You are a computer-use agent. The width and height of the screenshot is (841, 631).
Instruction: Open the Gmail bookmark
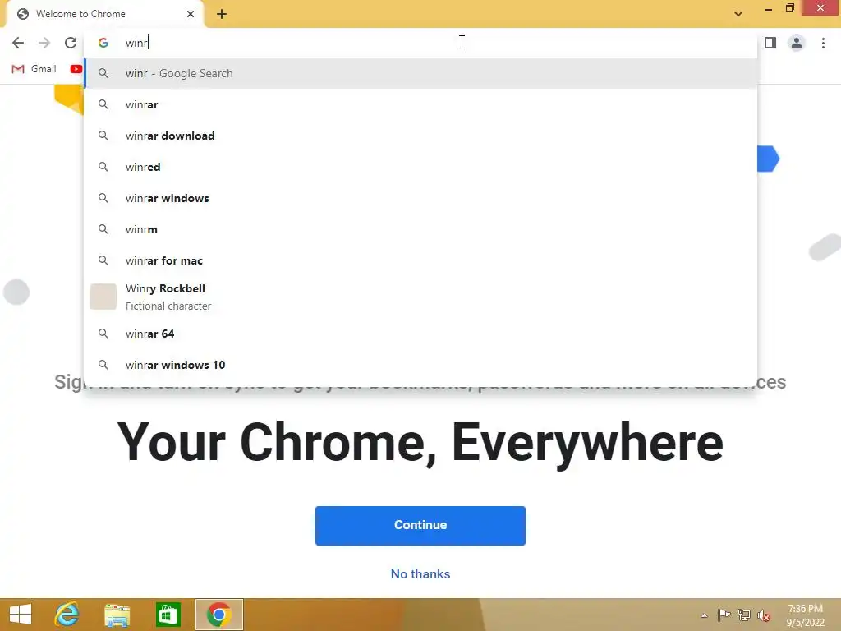34,69
